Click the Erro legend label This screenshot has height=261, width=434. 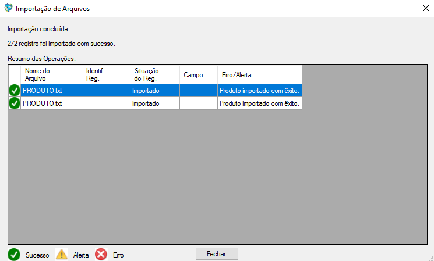(118, 255)
